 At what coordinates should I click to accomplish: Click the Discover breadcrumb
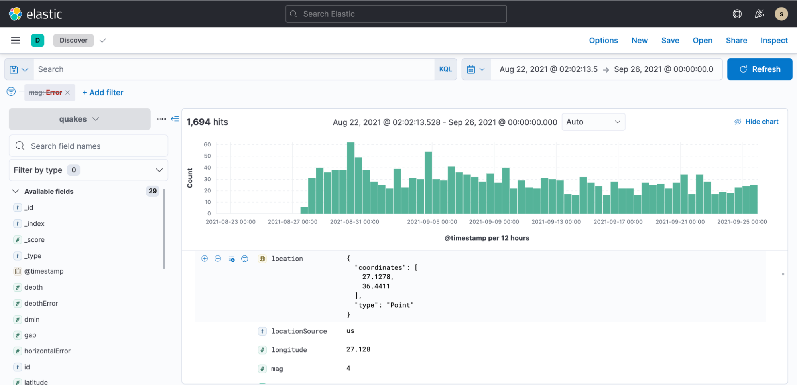73,40
